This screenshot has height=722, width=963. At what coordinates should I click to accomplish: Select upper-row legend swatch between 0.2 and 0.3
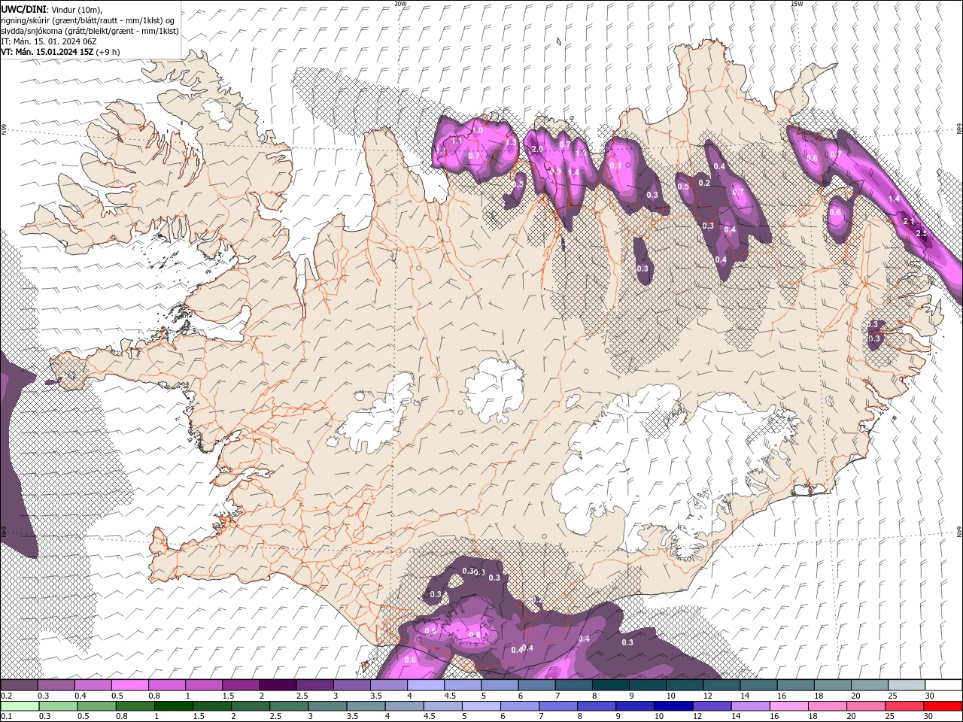click(19, 685)
